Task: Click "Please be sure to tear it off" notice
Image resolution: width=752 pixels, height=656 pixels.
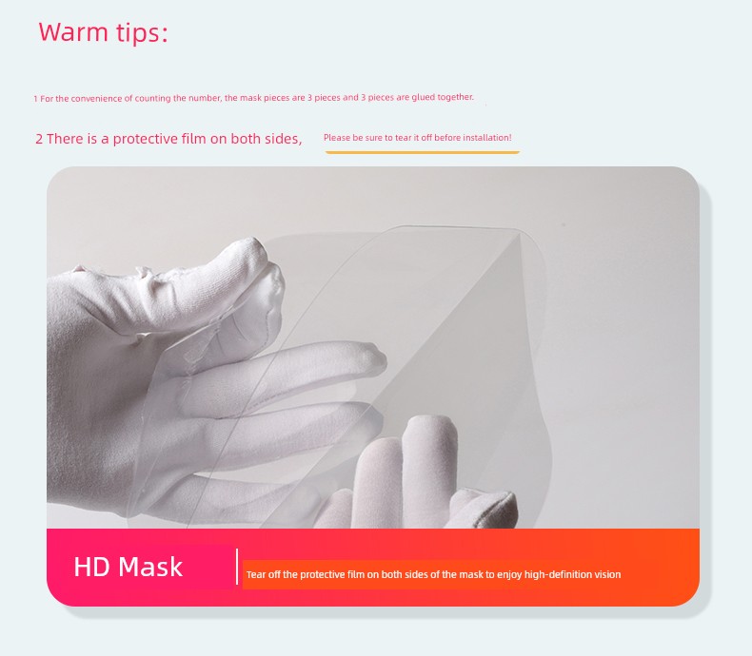Action: (417, 138)
